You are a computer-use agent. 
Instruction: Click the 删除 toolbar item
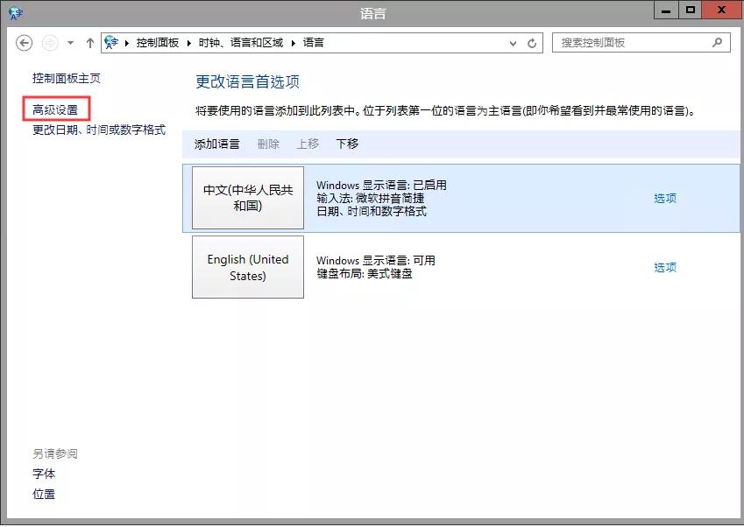click(267, 144)
